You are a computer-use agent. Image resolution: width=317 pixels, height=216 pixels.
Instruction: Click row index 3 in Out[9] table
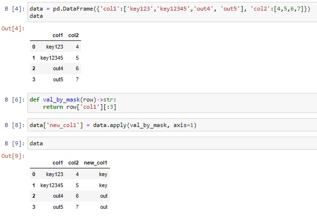pyautogui.click(x=34, y=207)
